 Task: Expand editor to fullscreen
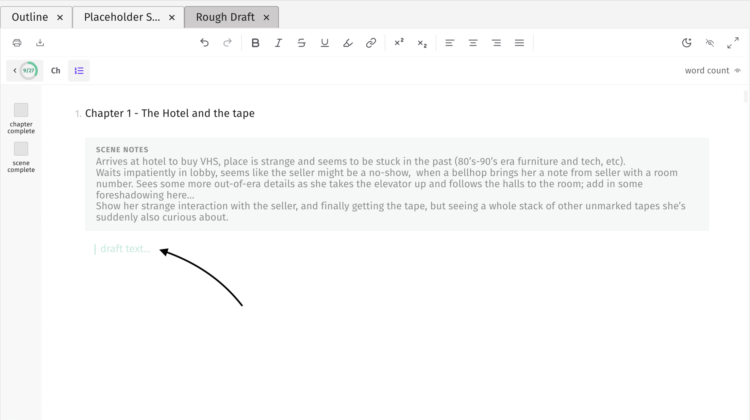733,43
